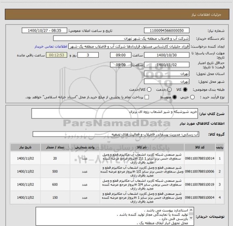Image resolution: width=233 pixels, height=226 pixels.
Task: Click the جزئیات اطلاعات نیاز page header
Action: tap(206, 15)
